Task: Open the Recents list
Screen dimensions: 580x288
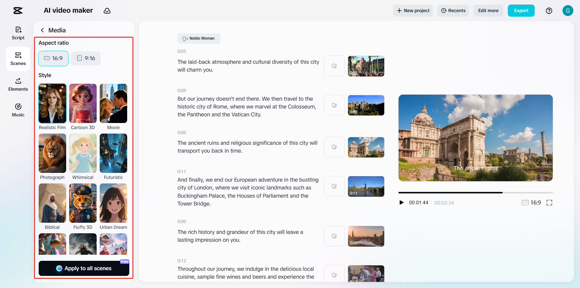Action: tap(453, 11)
